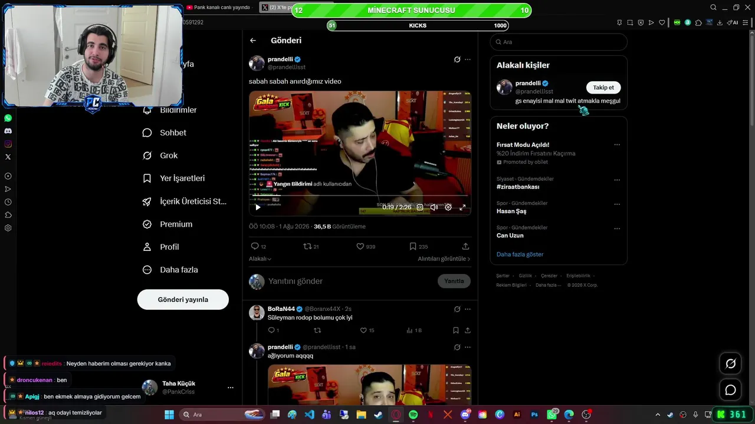Open Instagram in browser sidebar
Viewport: 755px width, 424px height.
(x=8, y=144)
